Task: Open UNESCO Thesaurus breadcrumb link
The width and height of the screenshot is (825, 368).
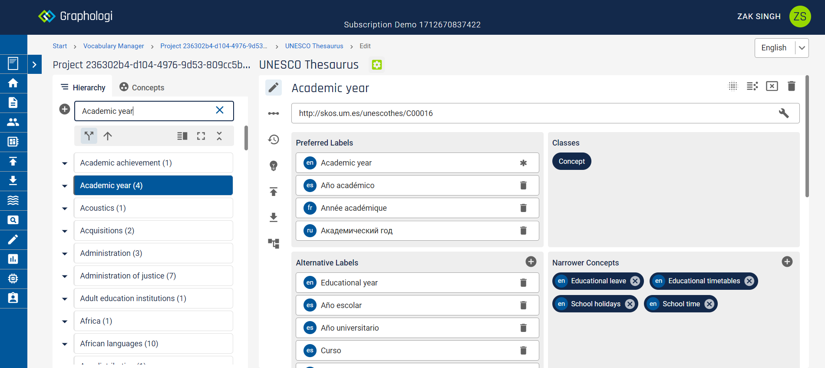Action: [x=314, y=46]
